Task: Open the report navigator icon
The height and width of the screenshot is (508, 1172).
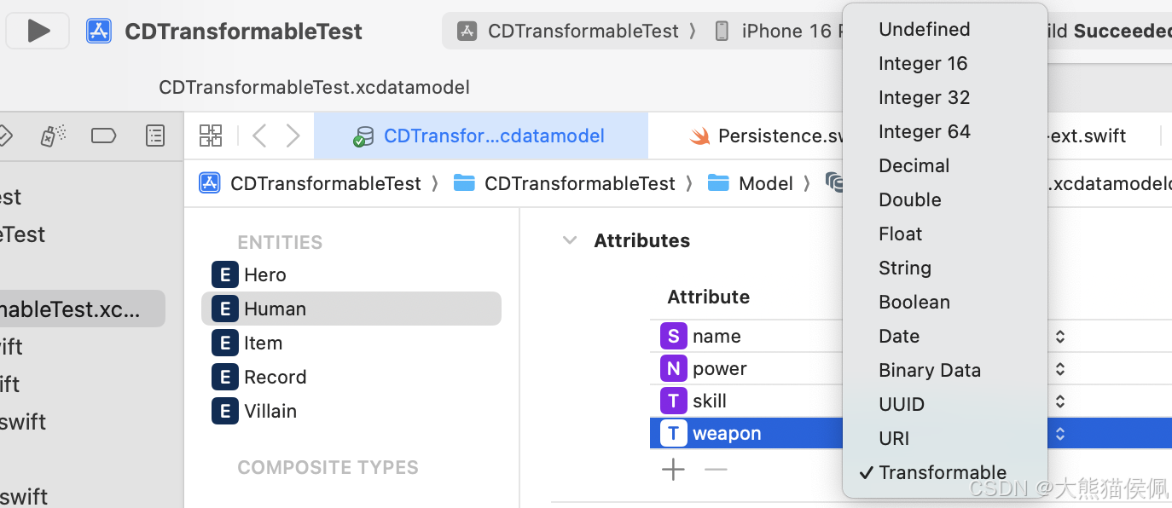Action: [154, 136]
